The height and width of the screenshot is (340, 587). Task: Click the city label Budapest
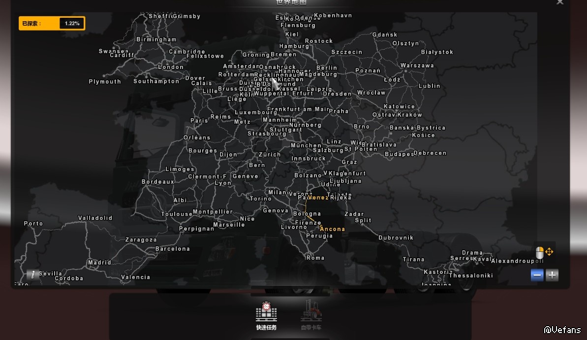click(x=399, y=154)
